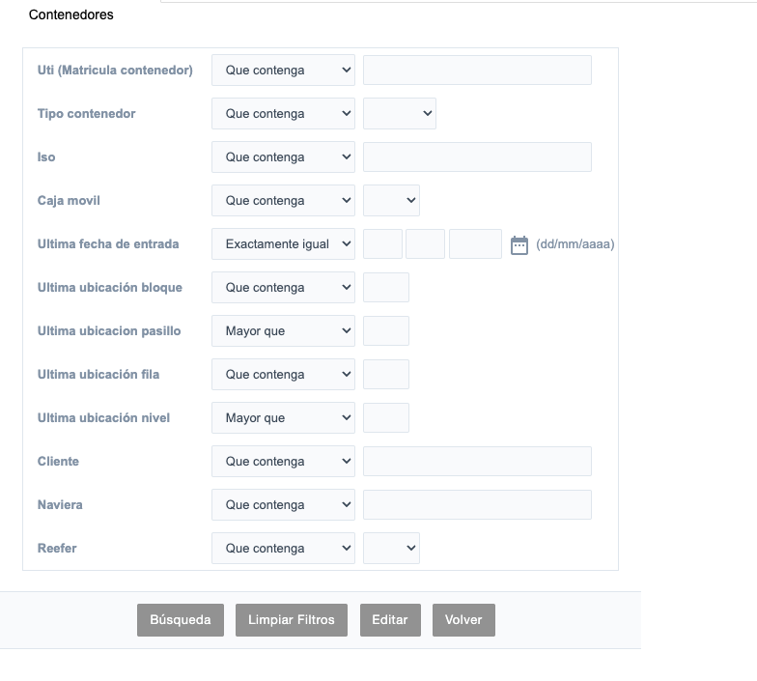This screenshot has width=757, height=681.
Task: Click the Iso text input field
Action: 477,157
